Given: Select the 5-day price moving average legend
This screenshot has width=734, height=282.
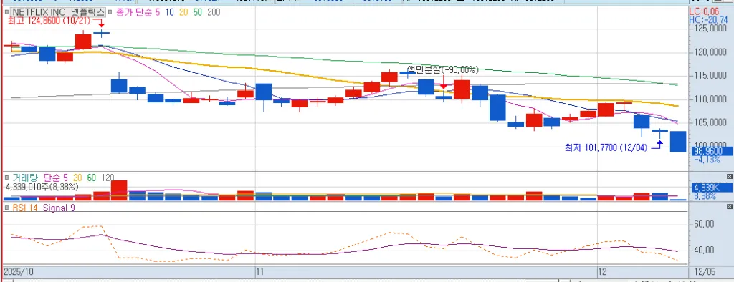Looking at the screenshot, I should (157, 12).
